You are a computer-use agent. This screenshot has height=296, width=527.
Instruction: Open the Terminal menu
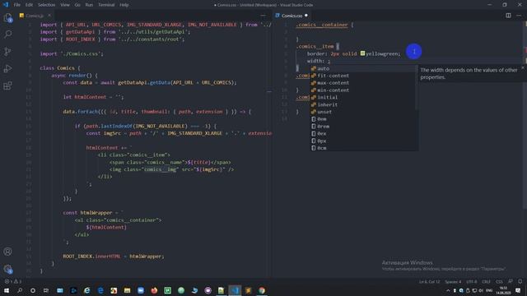pyautogui.click(x=106, y=5)
